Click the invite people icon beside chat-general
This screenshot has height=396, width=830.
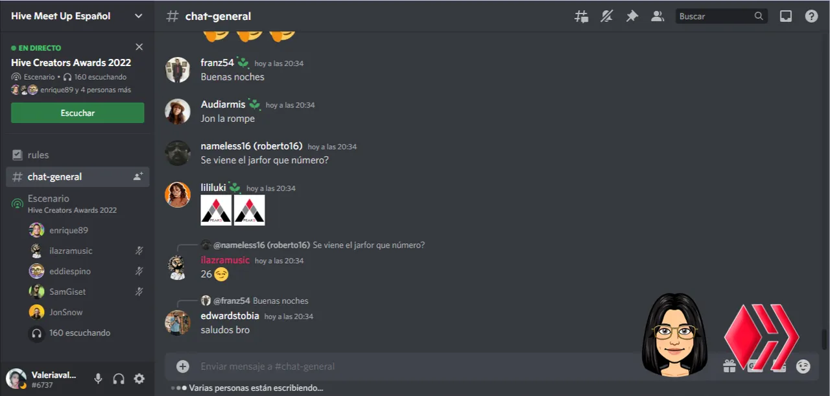coord(137,176)
